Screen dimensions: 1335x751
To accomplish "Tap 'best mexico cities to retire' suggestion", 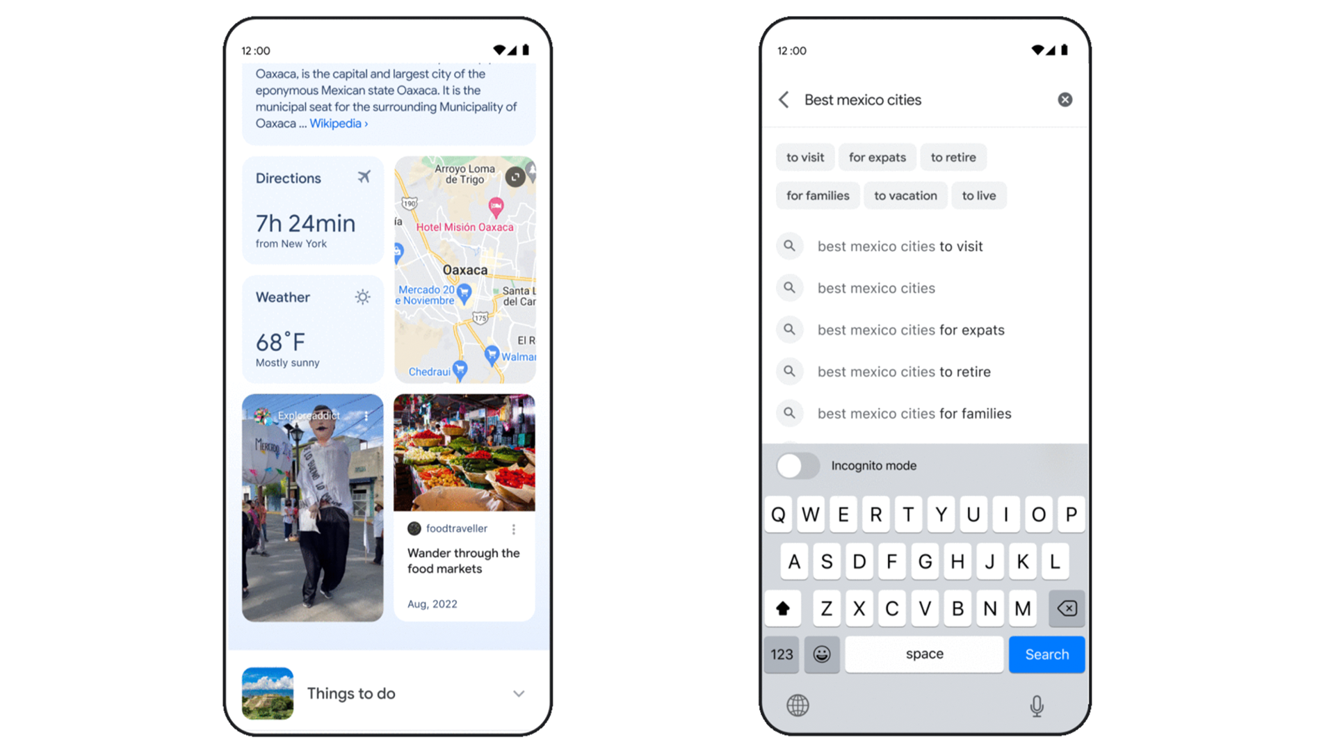I will click(923, 371).
